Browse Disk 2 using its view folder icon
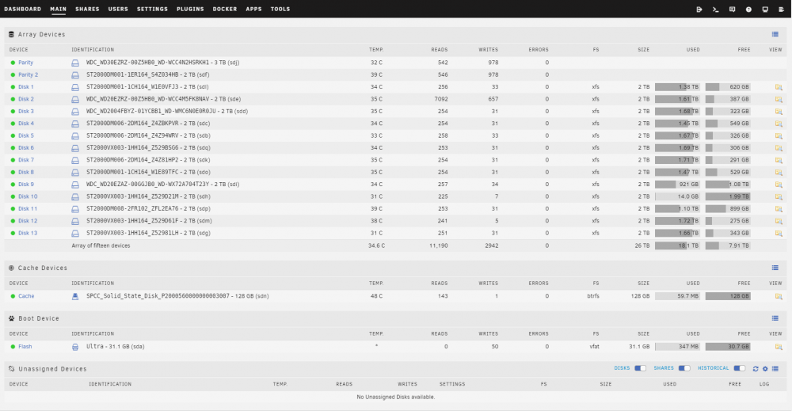 (779, 99)
